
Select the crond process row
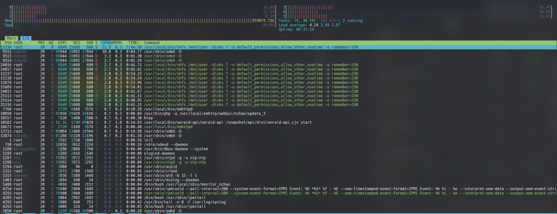(278, 171)
